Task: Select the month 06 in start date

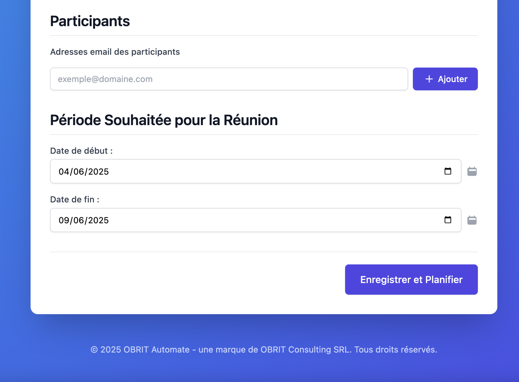Action: [x=79, y=172]
